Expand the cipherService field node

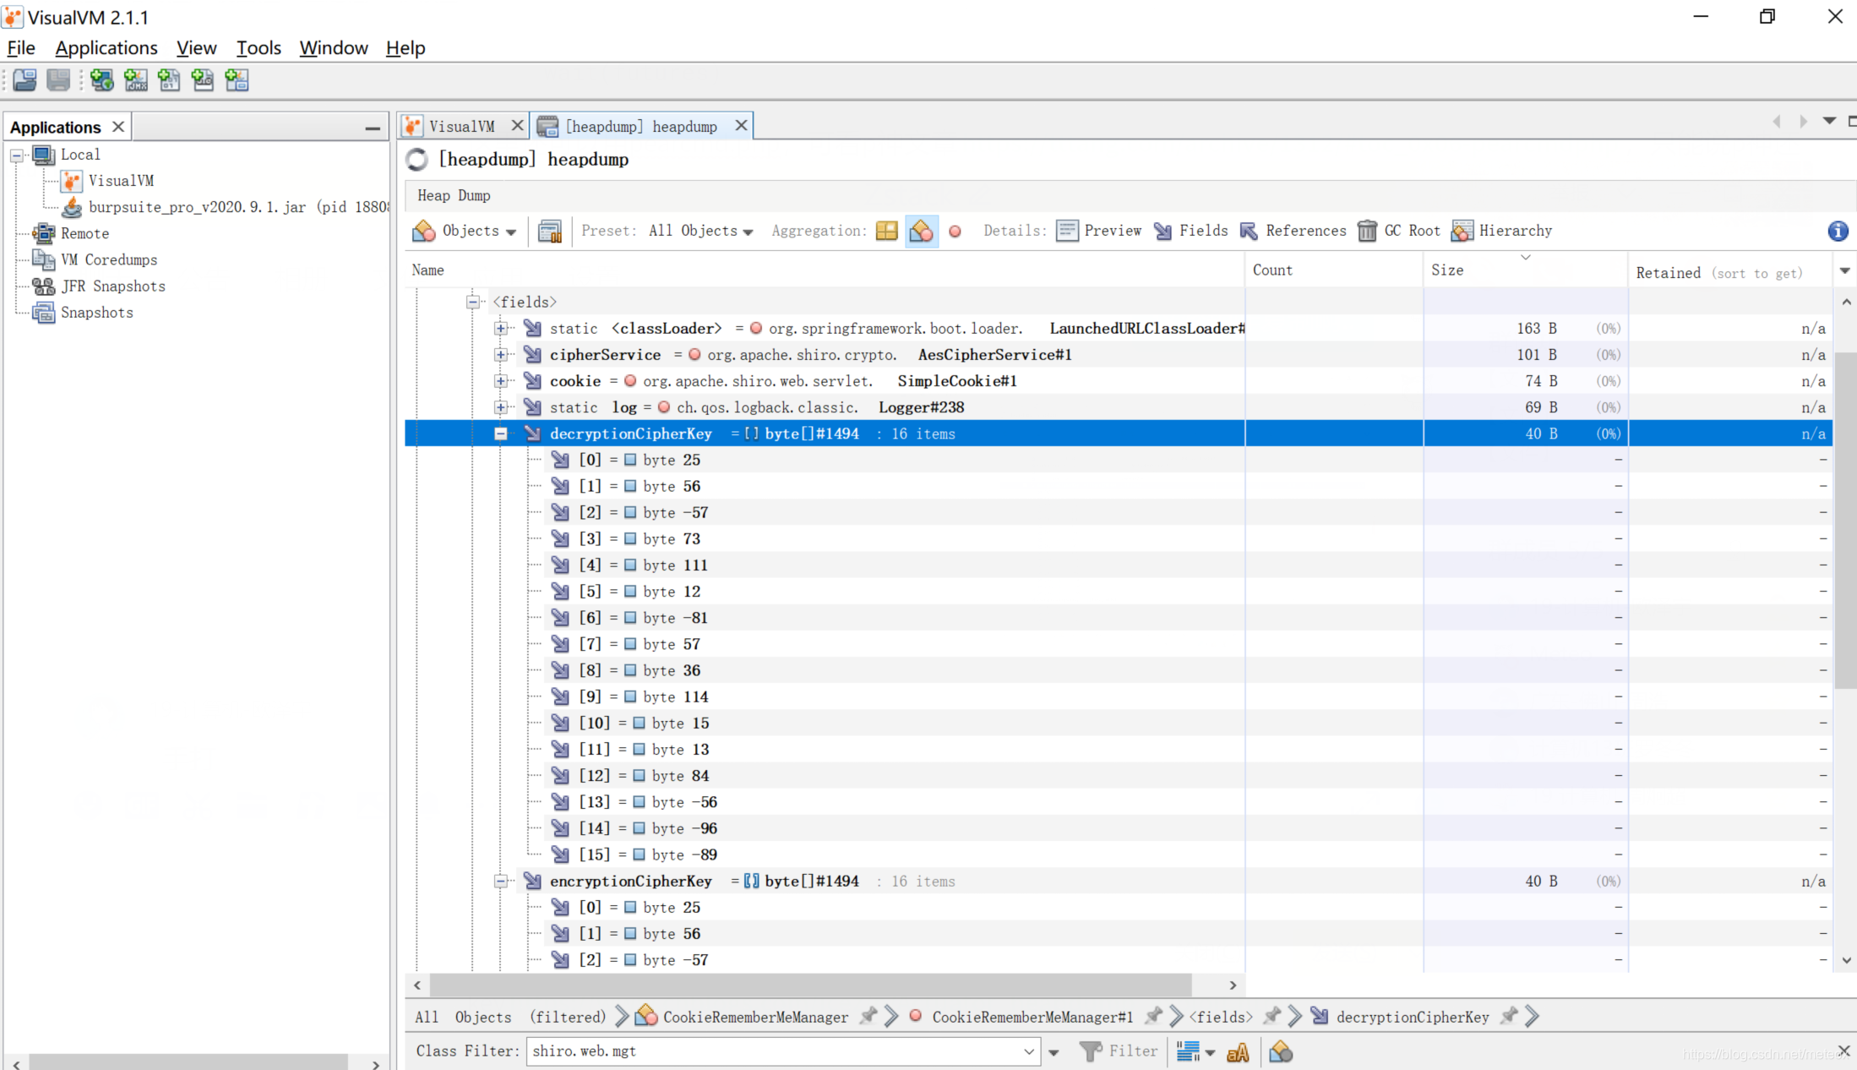point(501,354)
